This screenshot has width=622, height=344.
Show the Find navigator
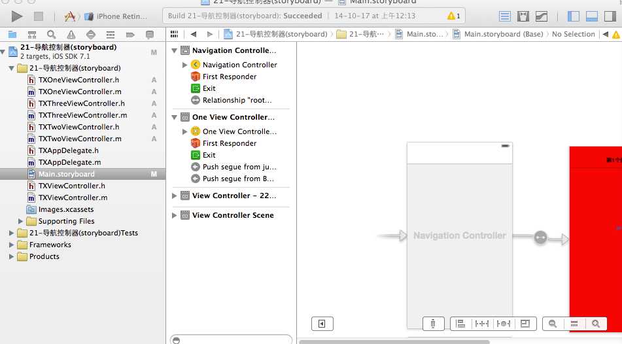tap(51, 35)
